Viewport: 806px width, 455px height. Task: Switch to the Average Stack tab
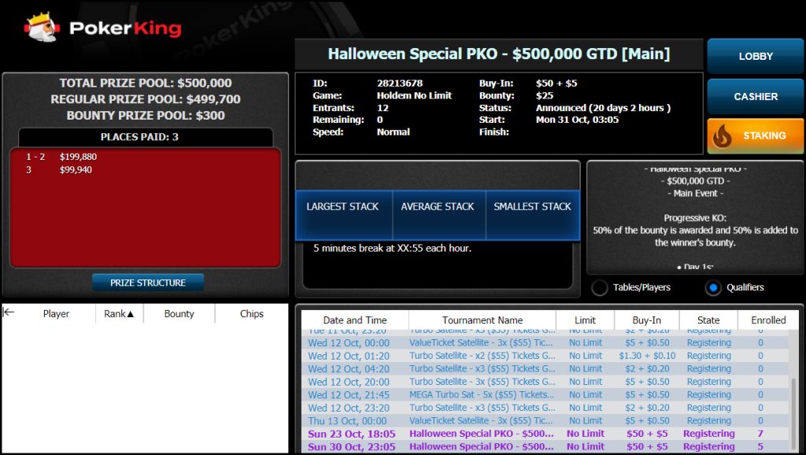438,215
